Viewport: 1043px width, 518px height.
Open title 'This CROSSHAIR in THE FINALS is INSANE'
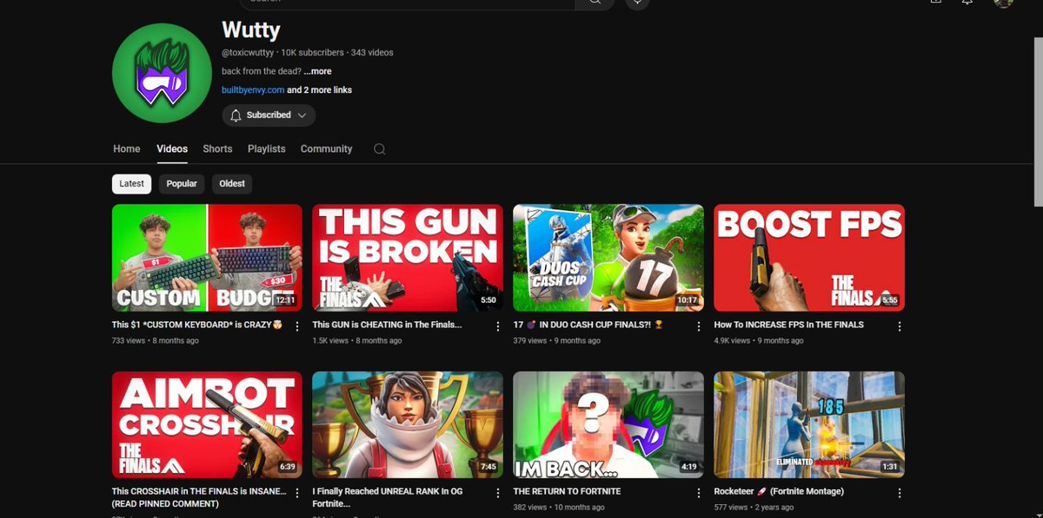coord(198,497)
